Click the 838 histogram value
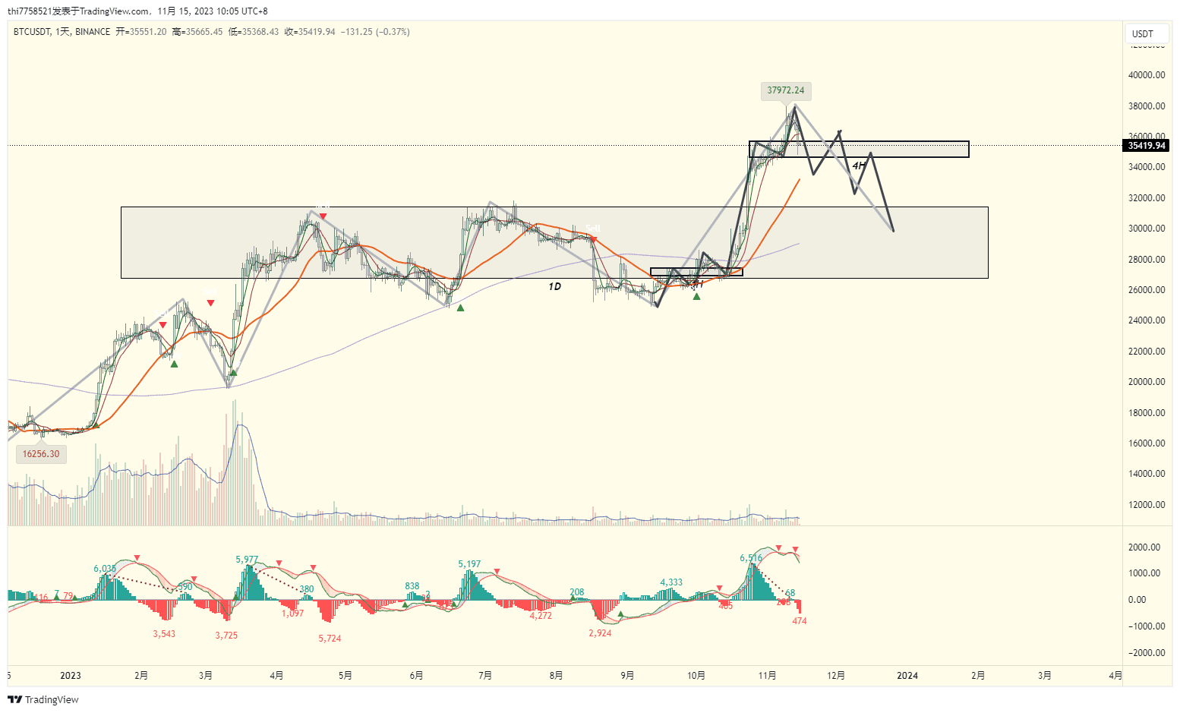This screenshot has width=1180, height=713. tap(412, 586)
